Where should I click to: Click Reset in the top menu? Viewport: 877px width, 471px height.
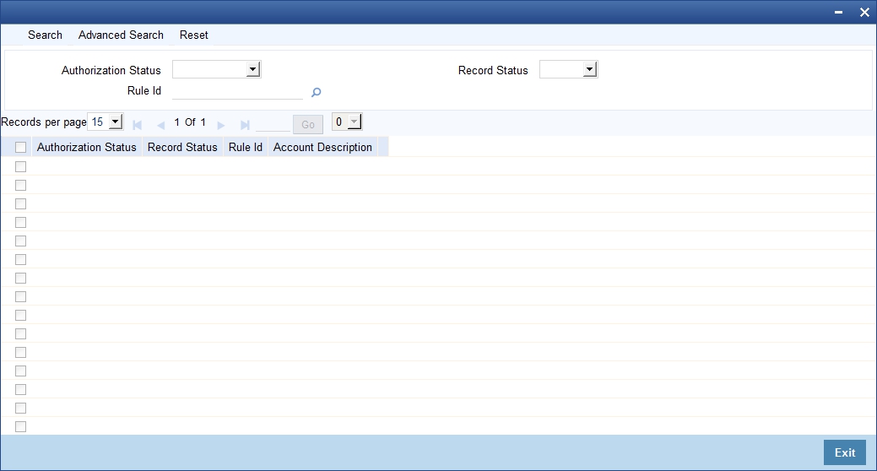[x=194, y=35]
